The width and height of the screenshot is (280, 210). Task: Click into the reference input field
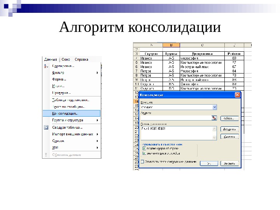pyautogui.click(x=176, y=118)
